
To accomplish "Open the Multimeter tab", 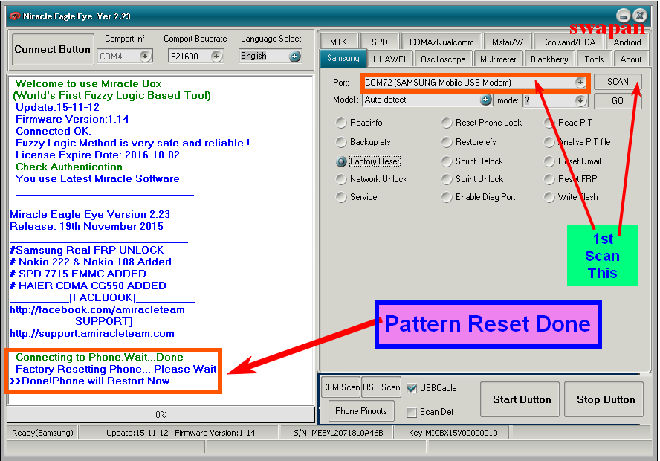I will 498,59.
